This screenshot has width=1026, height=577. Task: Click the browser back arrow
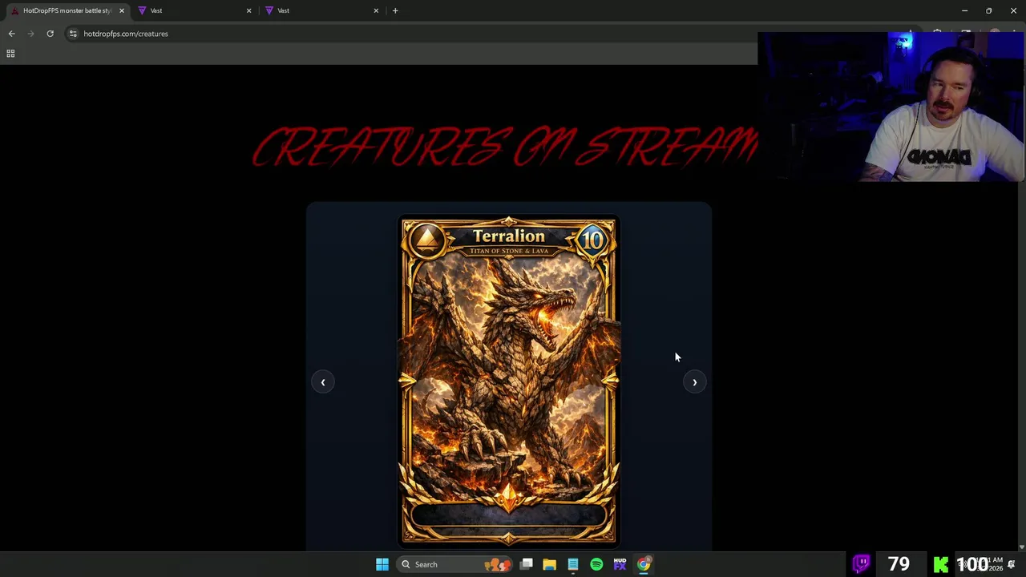click(11, 34)
